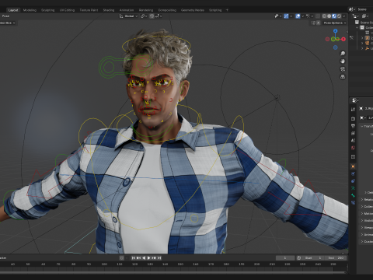This screenshot has height=280, width=373.
Task: Open the scene browse selector icon
Action: pos(352,9)
